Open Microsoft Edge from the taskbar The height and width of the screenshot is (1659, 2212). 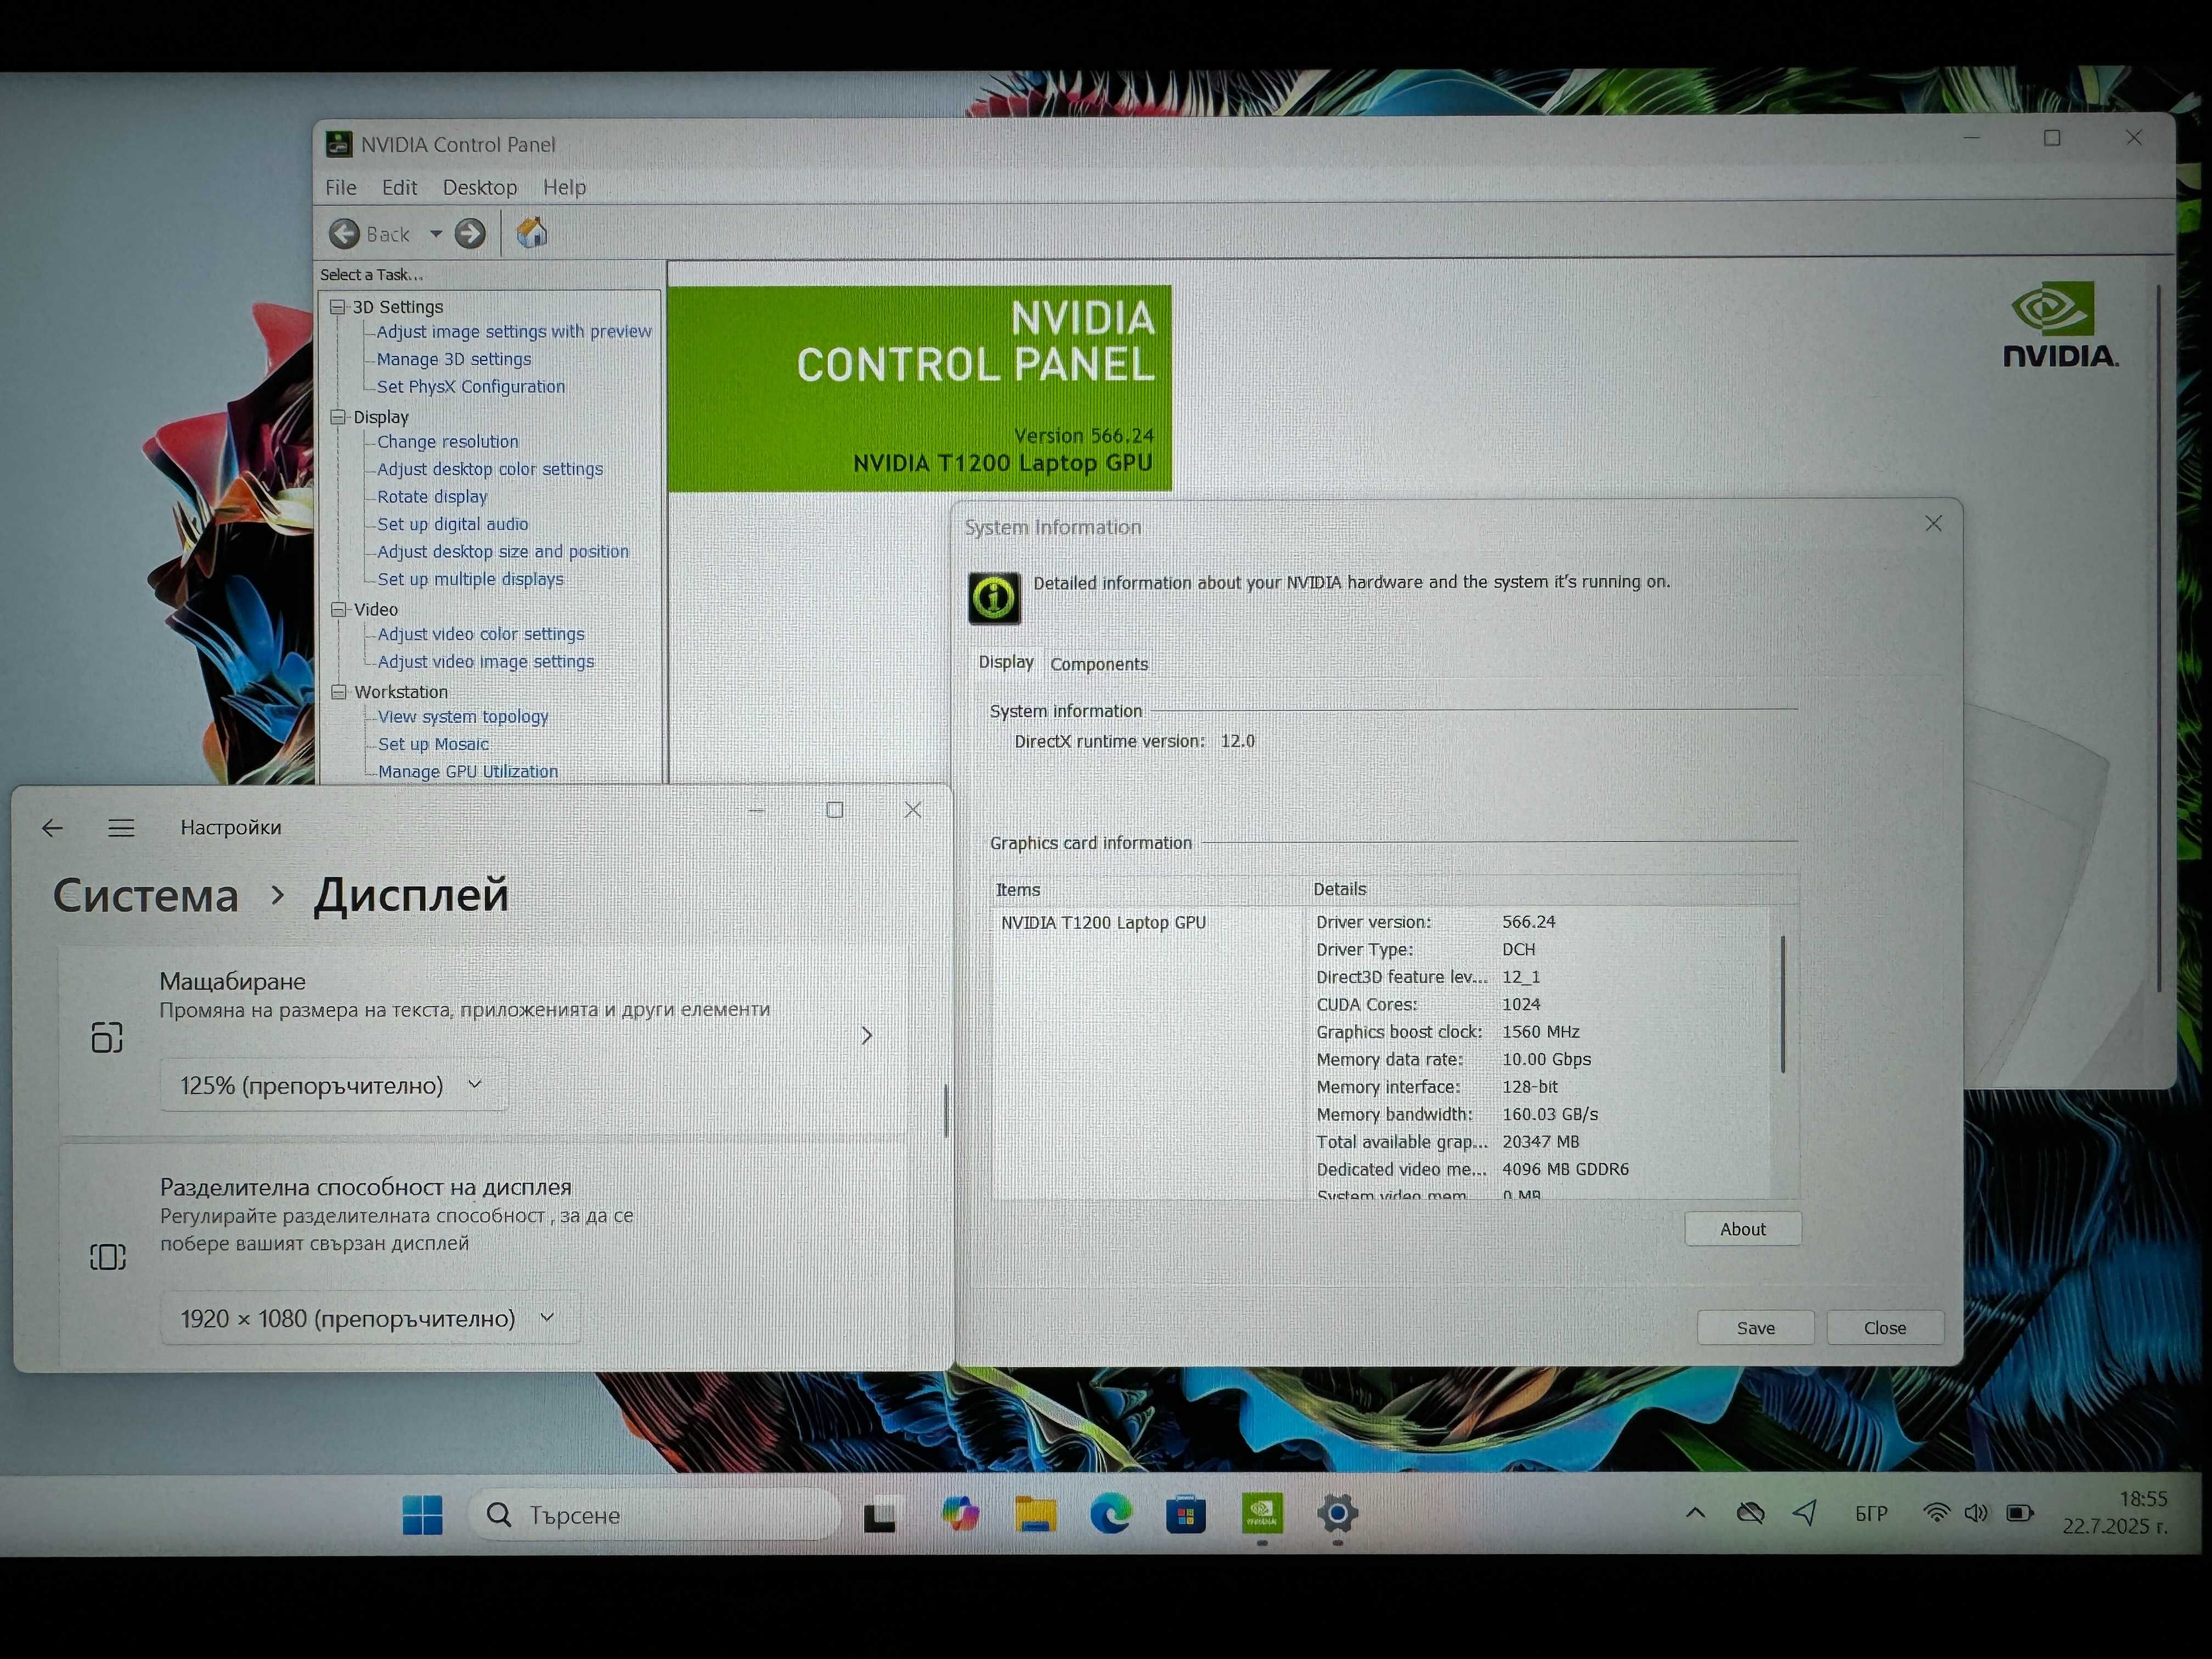click(x=1111, y=1514)
